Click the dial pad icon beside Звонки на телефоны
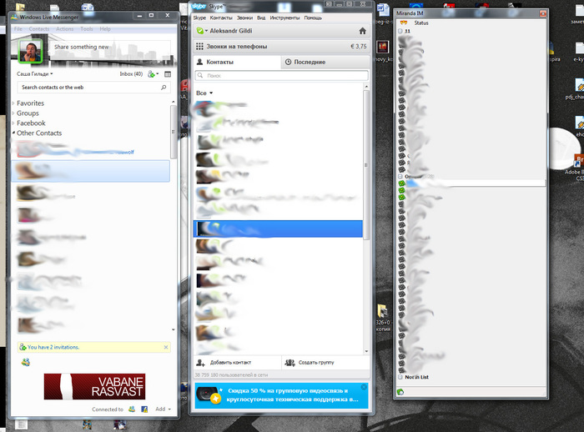Viewport: 584px width, 432px height. (199, 46)
